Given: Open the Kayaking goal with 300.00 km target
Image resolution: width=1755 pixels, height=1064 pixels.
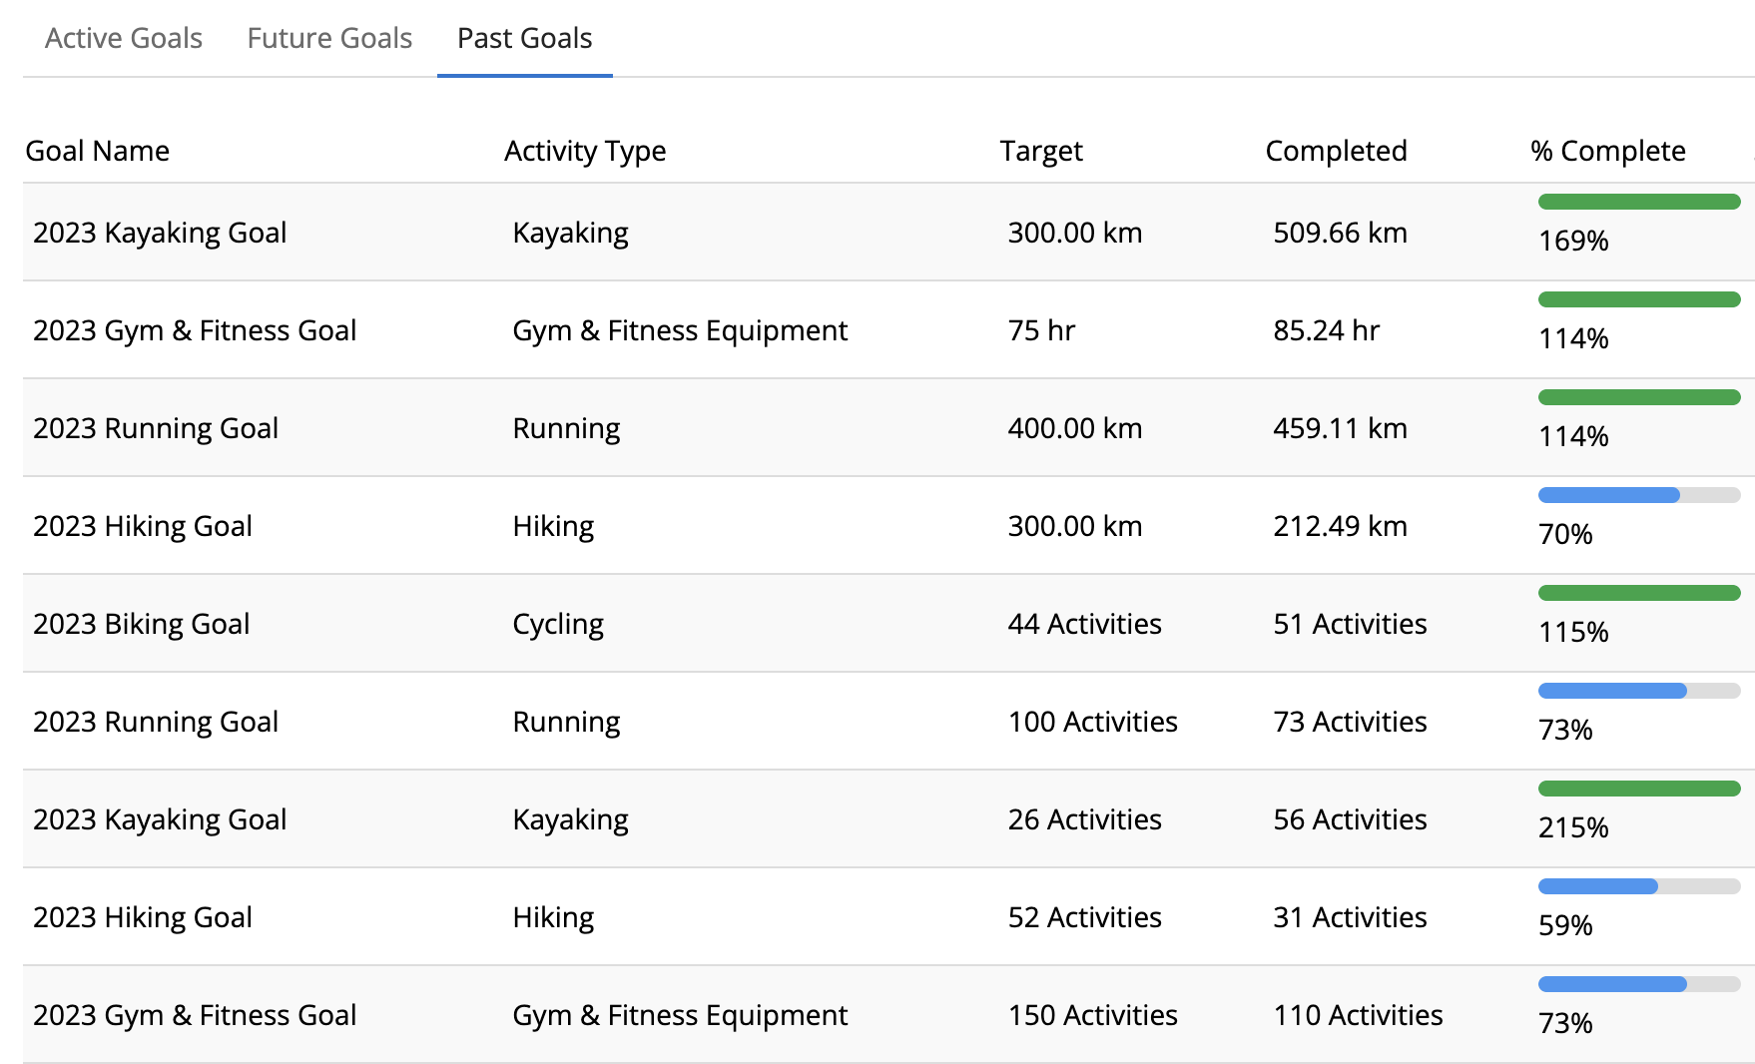Looking at the screenshot, I should (160, 233).
